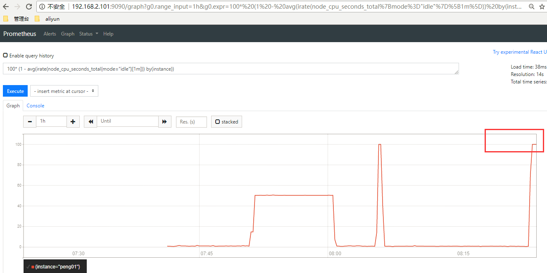This screenshot has height=273, width=547.
Task: Click the 07:45 x-axis label
Action: 207,254
